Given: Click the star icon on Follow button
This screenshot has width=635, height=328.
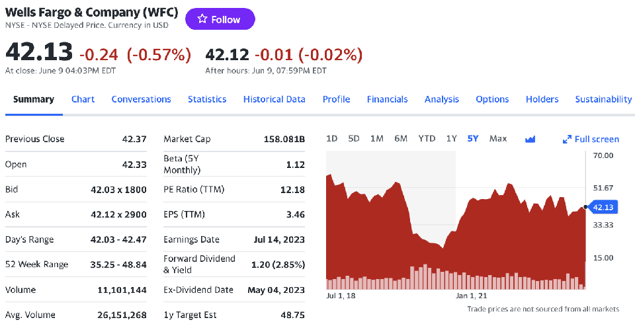Looking at the screenshot, I should (x=202, y=20).
